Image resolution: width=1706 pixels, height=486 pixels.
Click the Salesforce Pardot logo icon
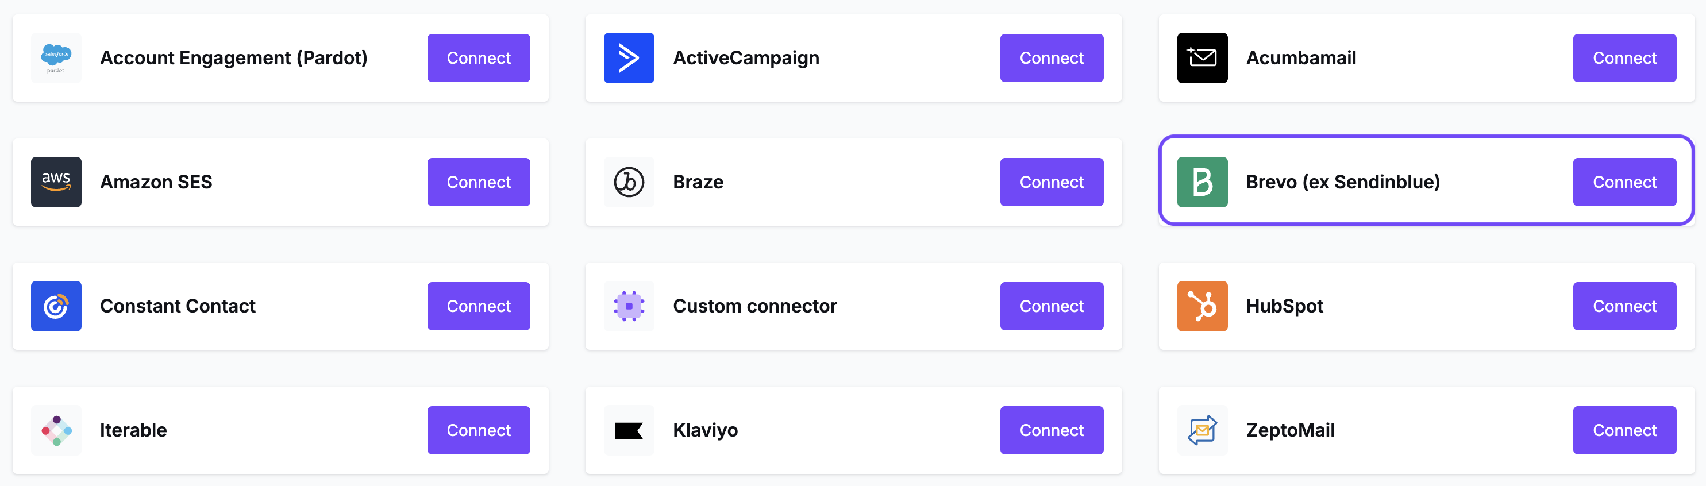(56, 57)
